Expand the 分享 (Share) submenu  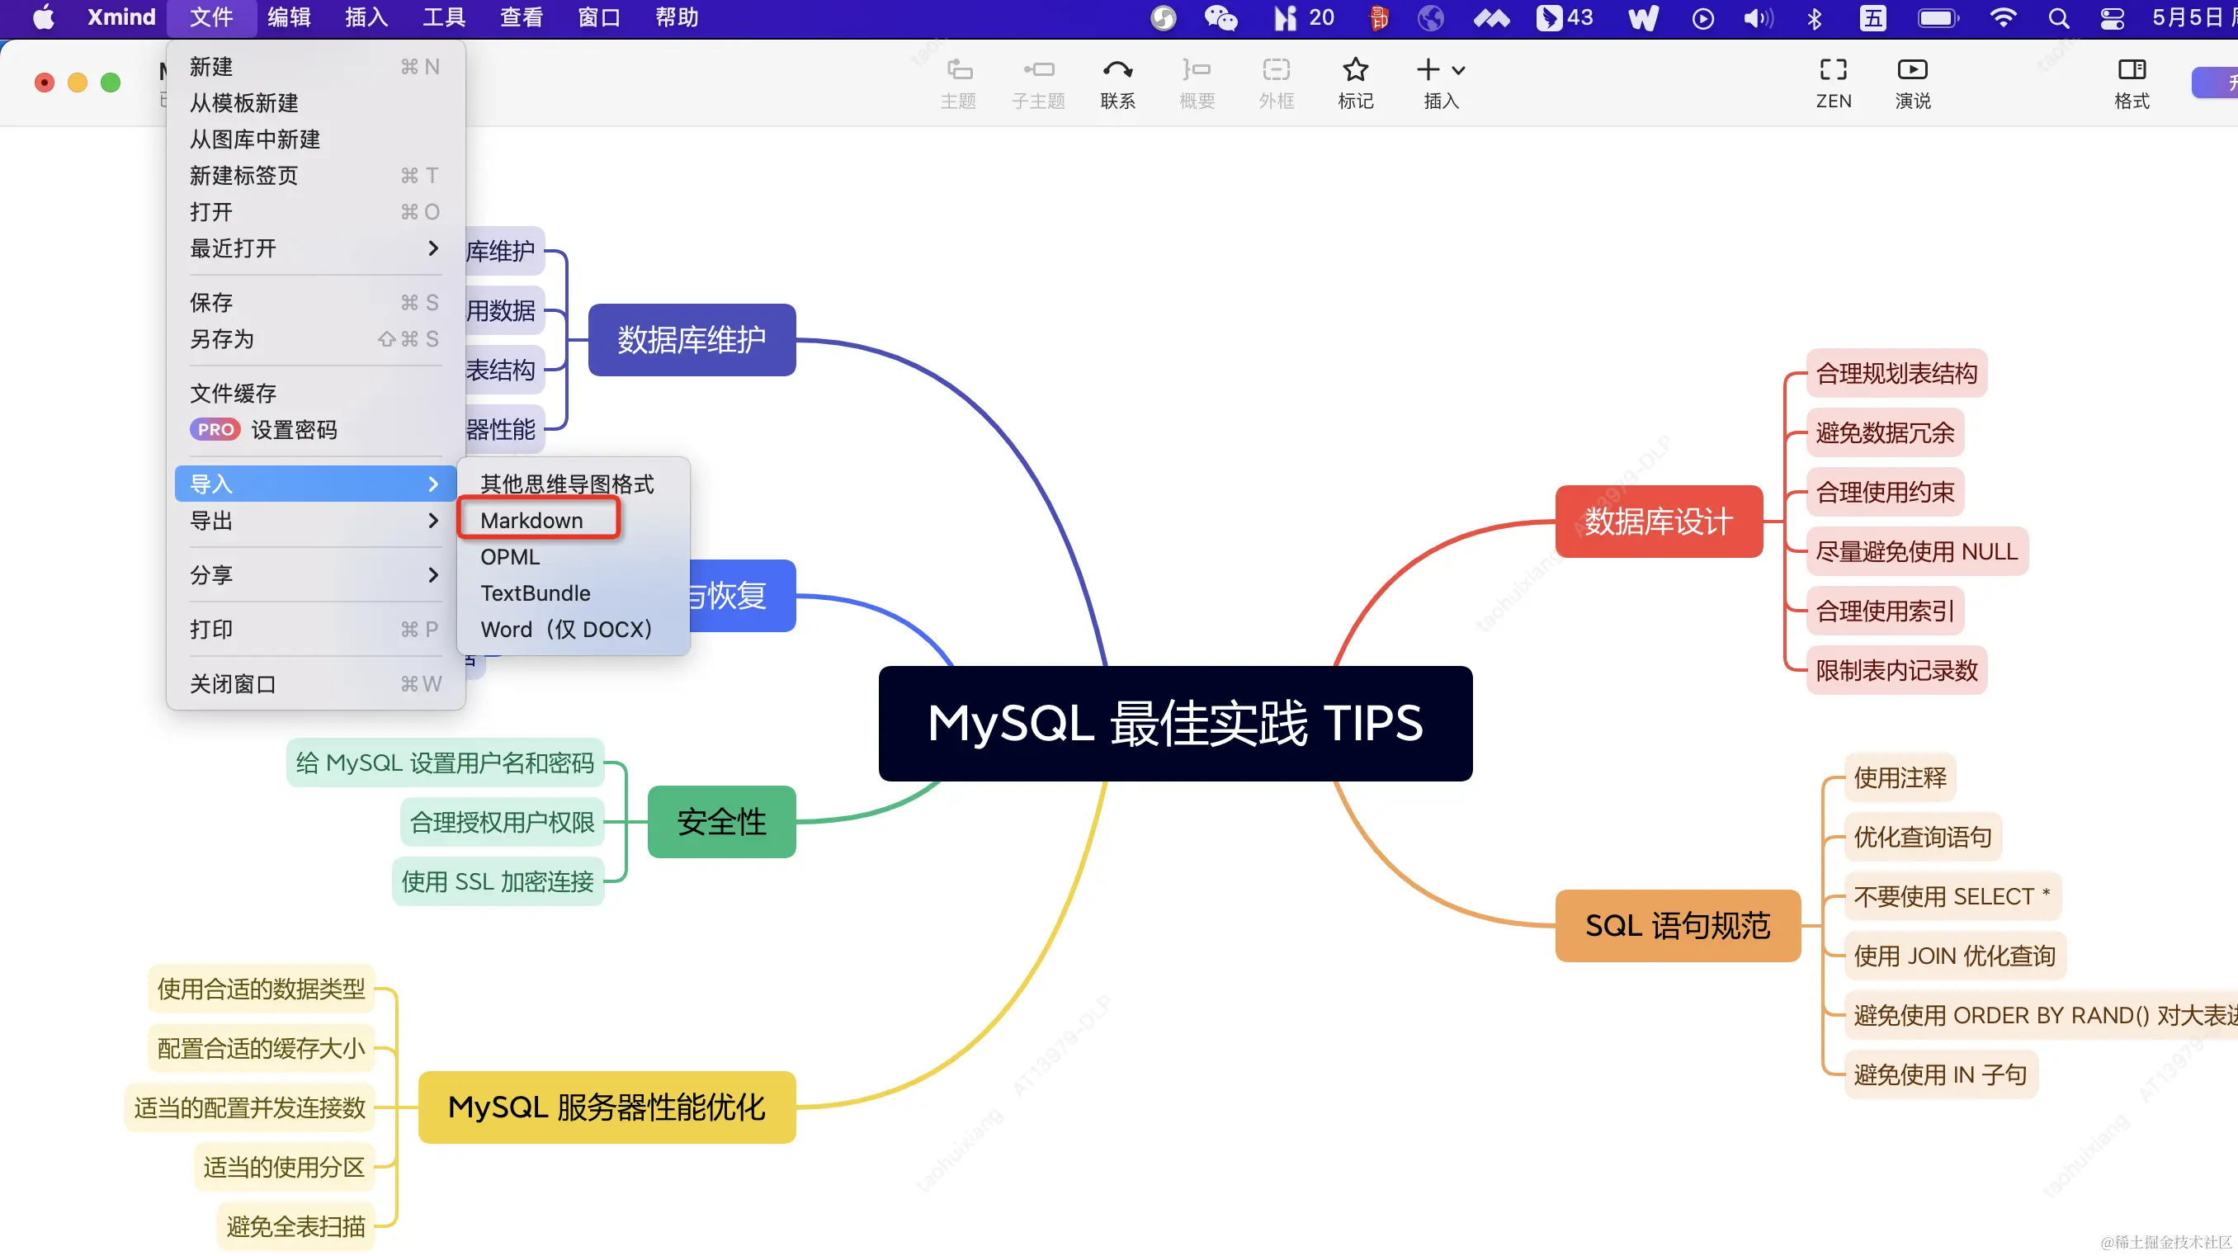(315, 575)
